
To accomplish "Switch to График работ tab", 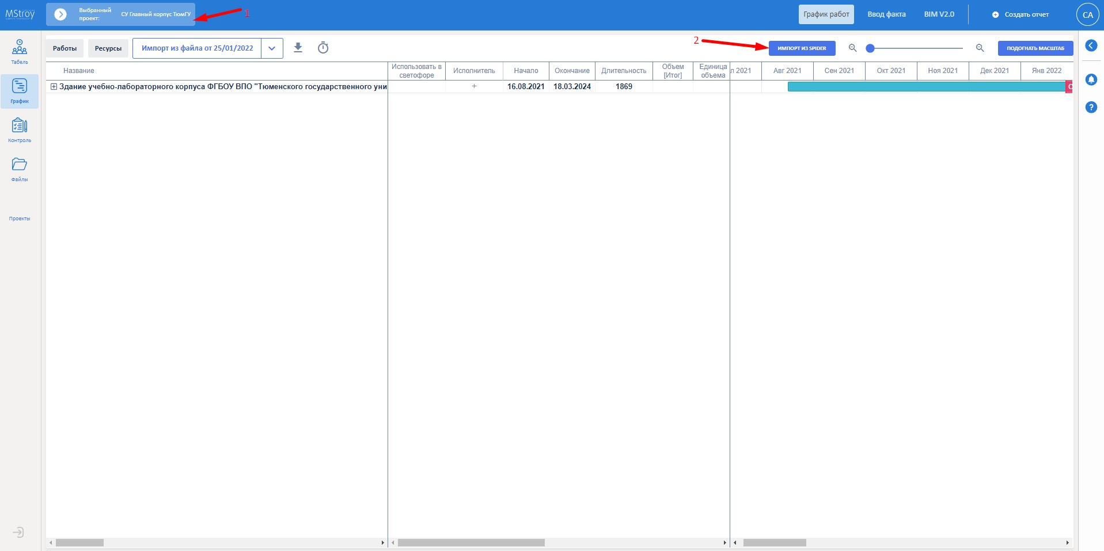I will click(826, 14).
